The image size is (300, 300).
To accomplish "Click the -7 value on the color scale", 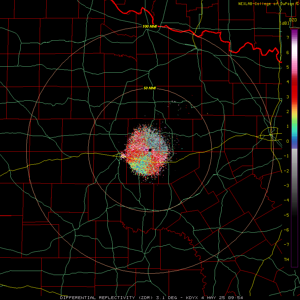I will pyautogui.click(x=286, y=245).
